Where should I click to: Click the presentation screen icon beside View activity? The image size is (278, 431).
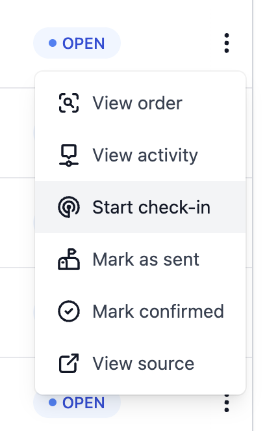click(x=69, y=155)
